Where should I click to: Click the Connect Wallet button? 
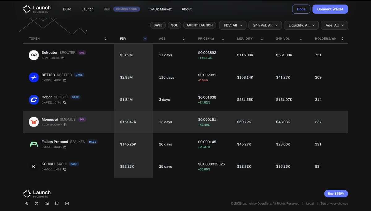tap(330, 9)
